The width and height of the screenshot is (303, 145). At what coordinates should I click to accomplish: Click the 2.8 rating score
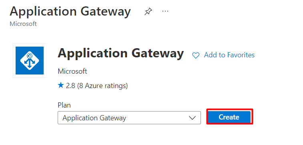(70, 86)
